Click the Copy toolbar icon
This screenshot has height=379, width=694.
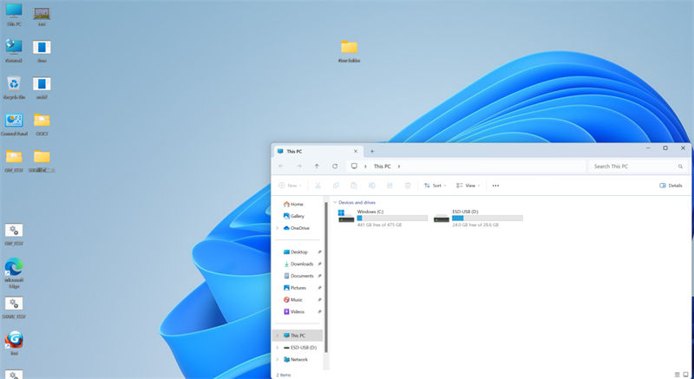coord(336,186)
